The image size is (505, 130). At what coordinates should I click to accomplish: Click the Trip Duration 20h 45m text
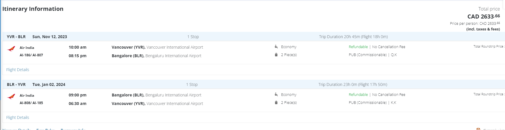pos(353,37)
